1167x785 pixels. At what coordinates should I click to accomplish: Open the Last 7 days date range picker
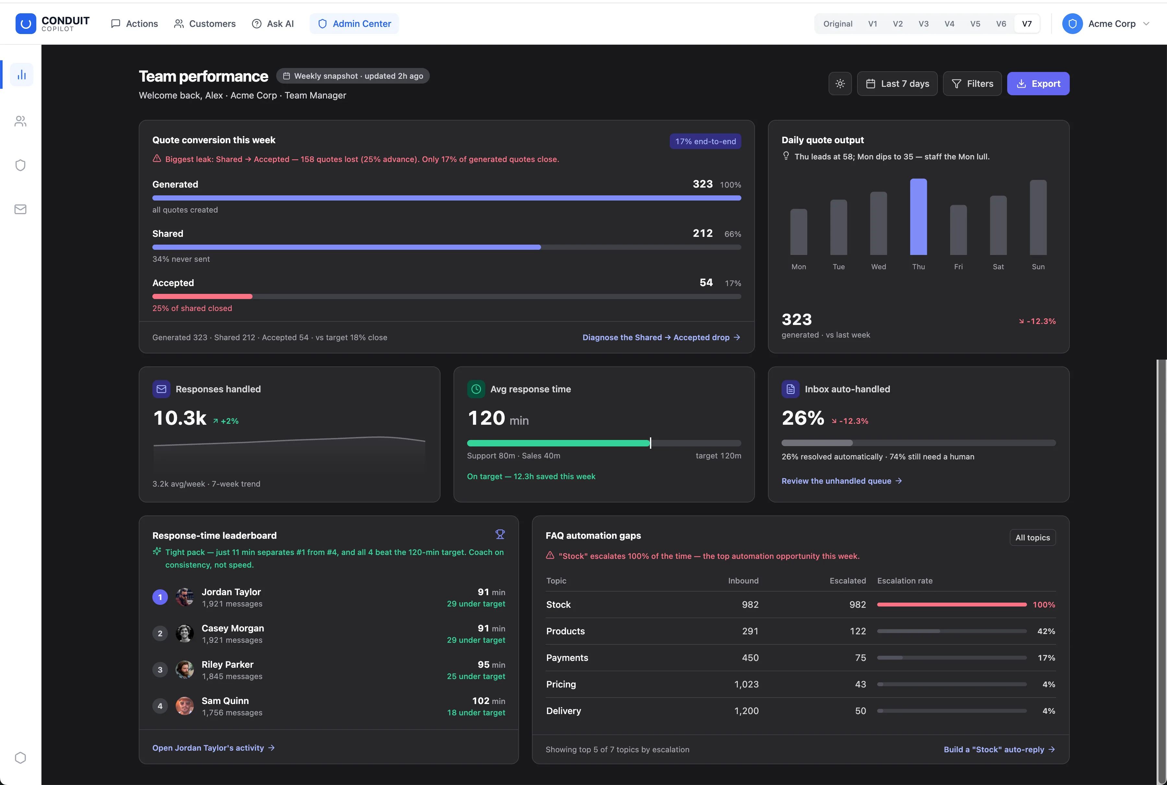pyautogui.click(x=897, y=84)
